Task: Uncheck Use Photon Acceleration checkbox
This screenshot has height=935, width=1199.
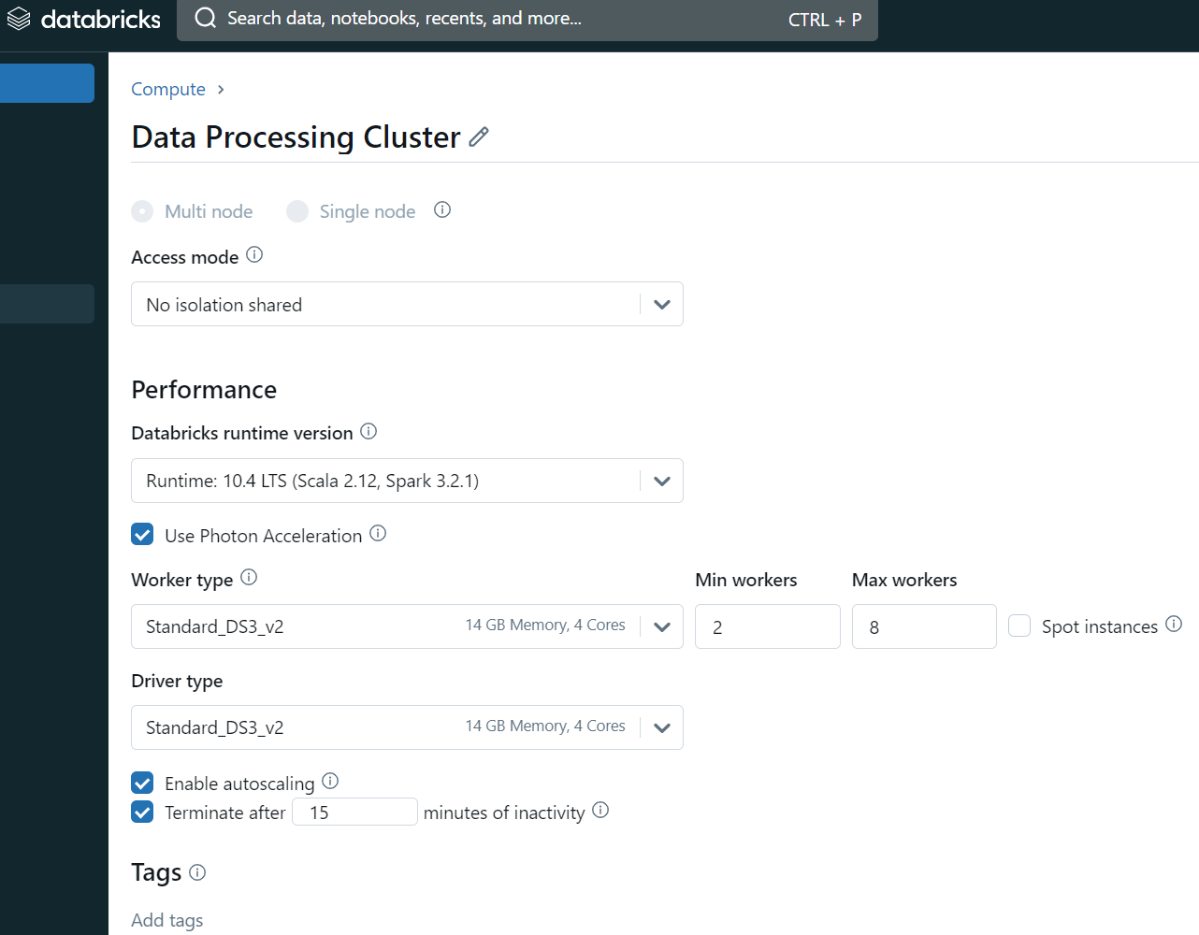Action: (x=142, y=534)
